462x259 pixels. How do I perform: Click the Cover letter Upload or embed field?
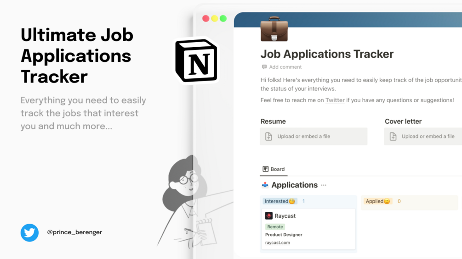(428, 136)
